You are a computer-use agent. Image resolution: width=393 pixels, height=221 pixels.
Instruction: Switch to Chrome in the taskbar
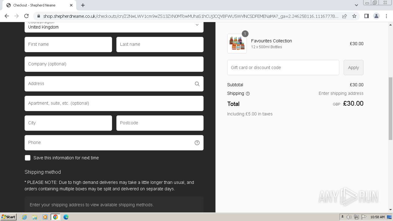56,217
